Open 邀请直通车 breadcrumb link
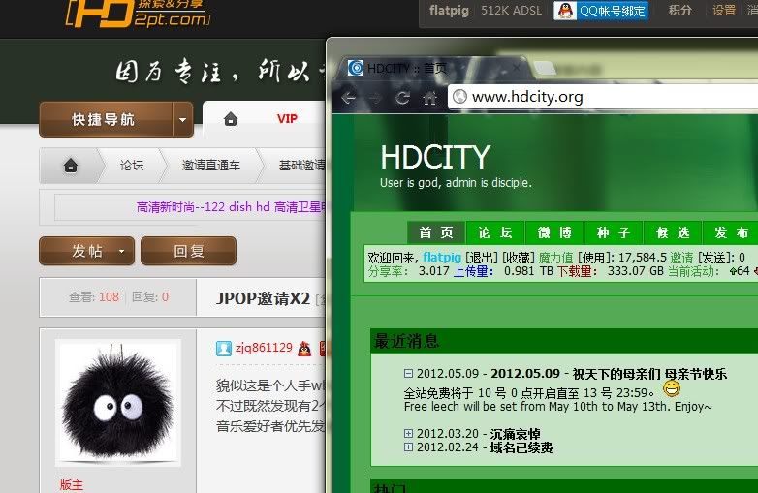 tap(210, 166)
